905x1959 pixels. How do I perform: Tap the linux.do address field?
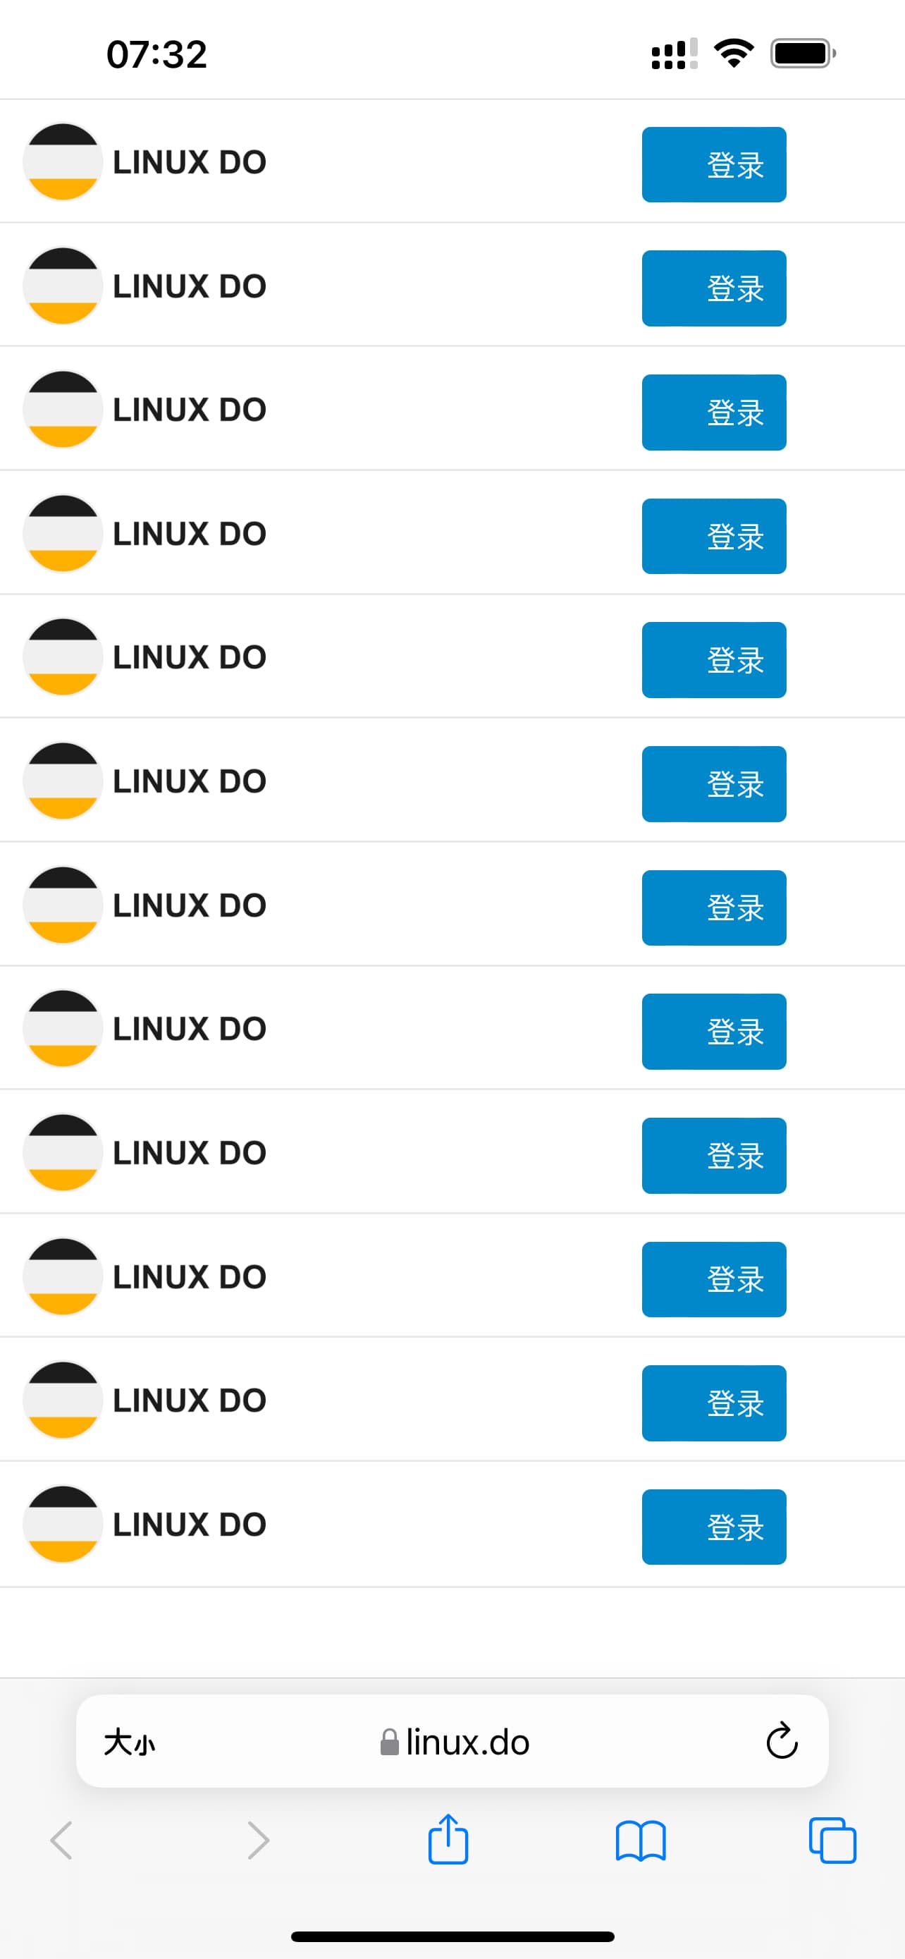[452, 1740]
